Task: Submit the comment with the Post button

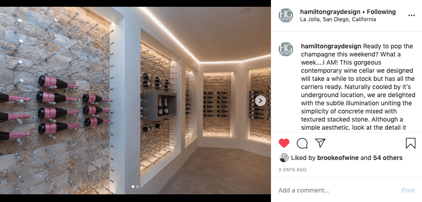Action: pyautogui.click(x=408, y=190)
